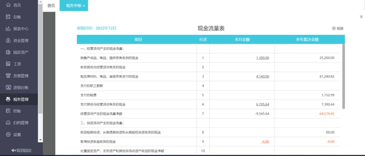
Task: Click red yearly total -64,574.45
Action: 326,114
